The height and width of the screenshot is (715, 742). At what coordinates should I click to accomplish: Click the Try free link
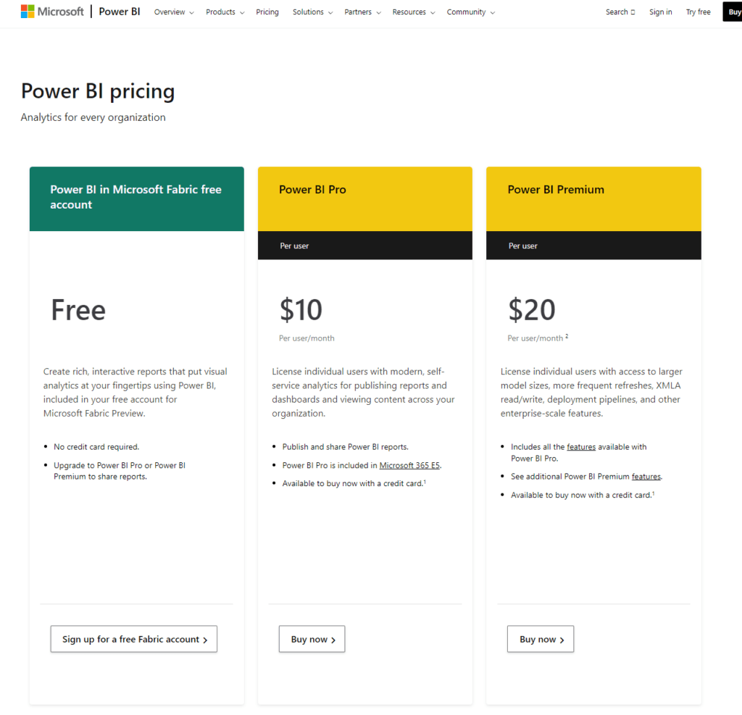point(698,12)
